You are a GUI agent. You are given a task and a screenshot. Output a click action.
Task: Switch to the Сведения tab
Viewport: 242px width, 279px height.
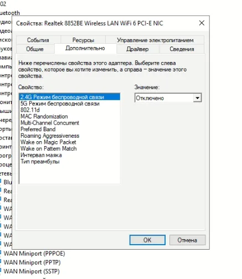coord(182,49)
